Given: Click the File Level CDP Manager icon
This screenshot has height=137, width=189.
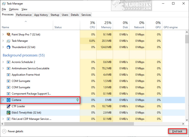Looking at the screenshot, I should 9,119.
